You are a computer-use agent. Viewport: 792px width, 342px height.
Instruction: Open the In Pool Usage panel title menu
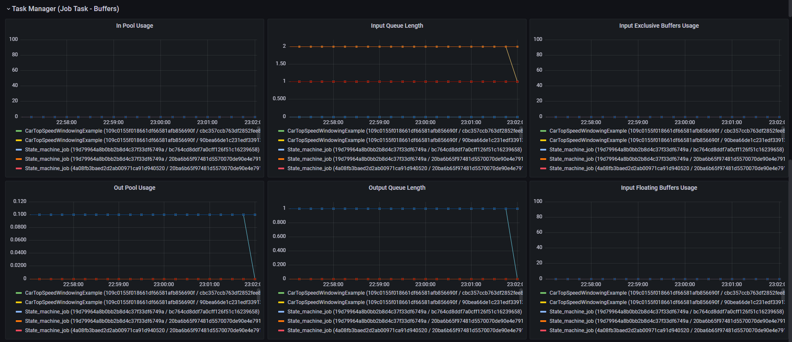134,26
